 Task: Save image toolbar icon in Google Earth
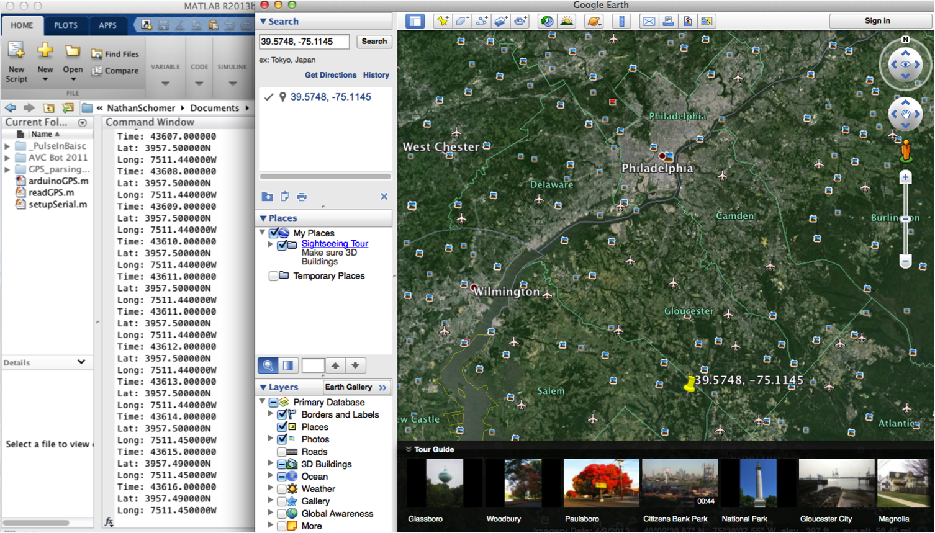click(687, 21)
